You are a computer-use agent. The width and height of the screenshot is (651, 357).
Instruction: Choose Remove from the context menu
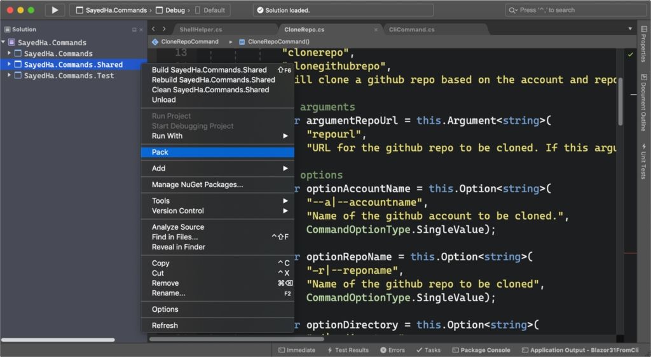click(x=217, y=283)
